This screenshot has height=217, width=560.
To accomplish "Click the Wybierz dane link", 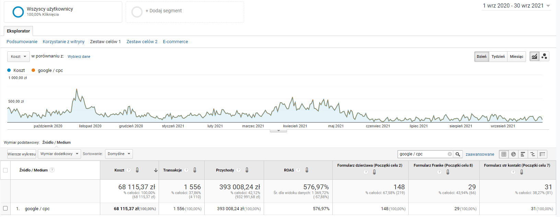I will point(79,57).
